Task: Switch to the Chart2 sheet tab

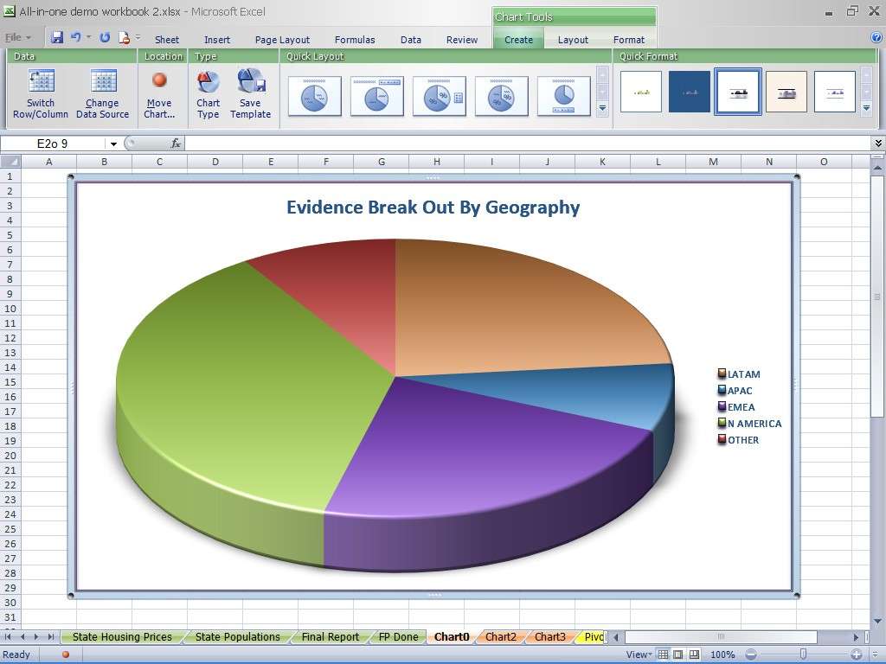Action: click(500, 637)
